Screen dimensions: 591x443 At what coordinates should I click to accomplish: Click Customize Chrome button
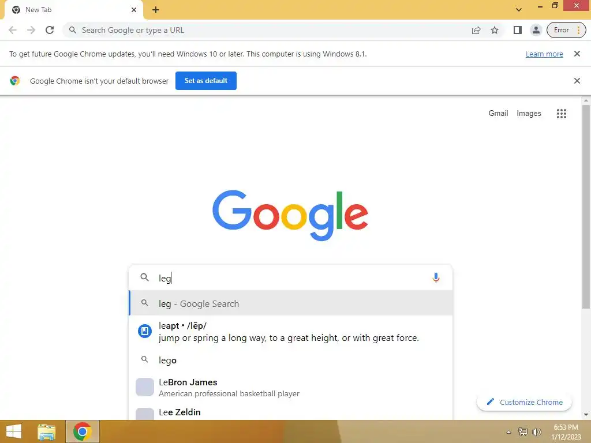524,402
